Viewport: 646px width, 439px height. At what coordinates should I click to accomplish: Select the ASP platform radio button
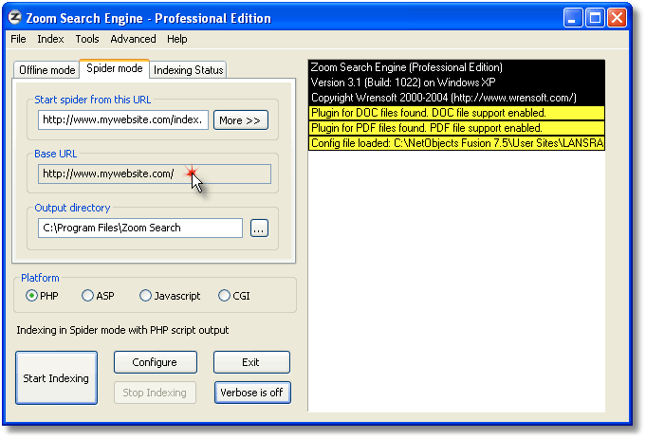[98, 296]
